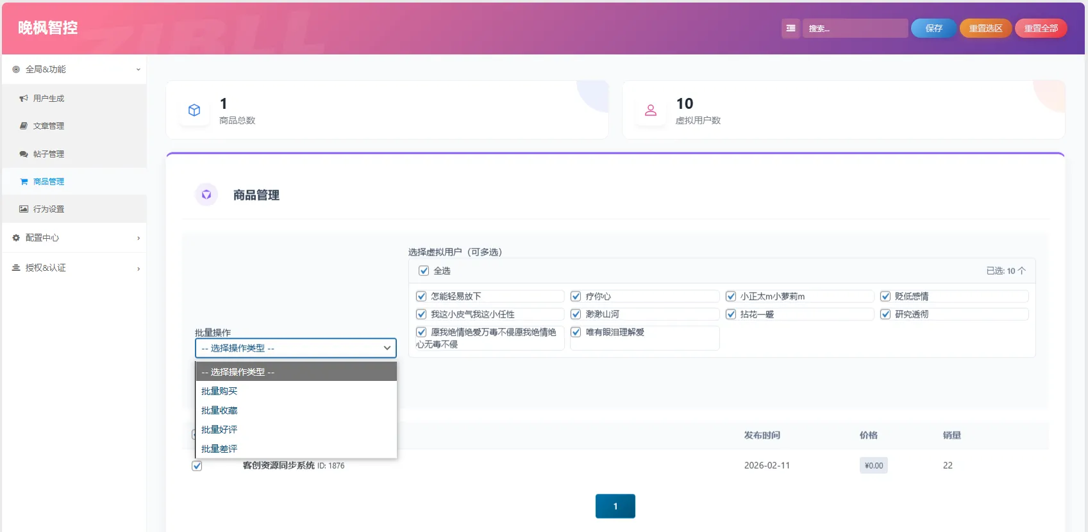Choose 批量购买 from the dropdown list

[296, 391]
